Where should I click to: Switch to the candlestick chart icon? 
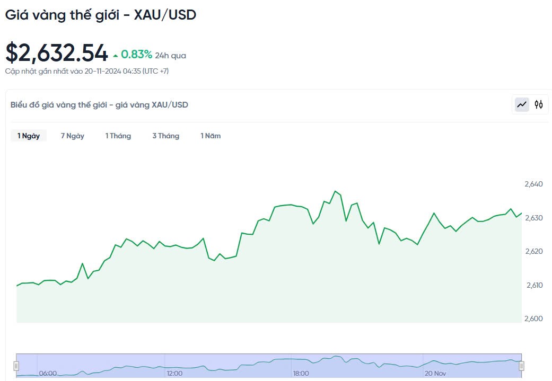539,104
